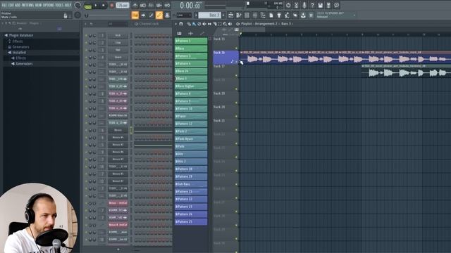The height and width of the screenshot is (253, 451).
Task: Expand Generators folder under Installed
Action: [x=13, y=64]
